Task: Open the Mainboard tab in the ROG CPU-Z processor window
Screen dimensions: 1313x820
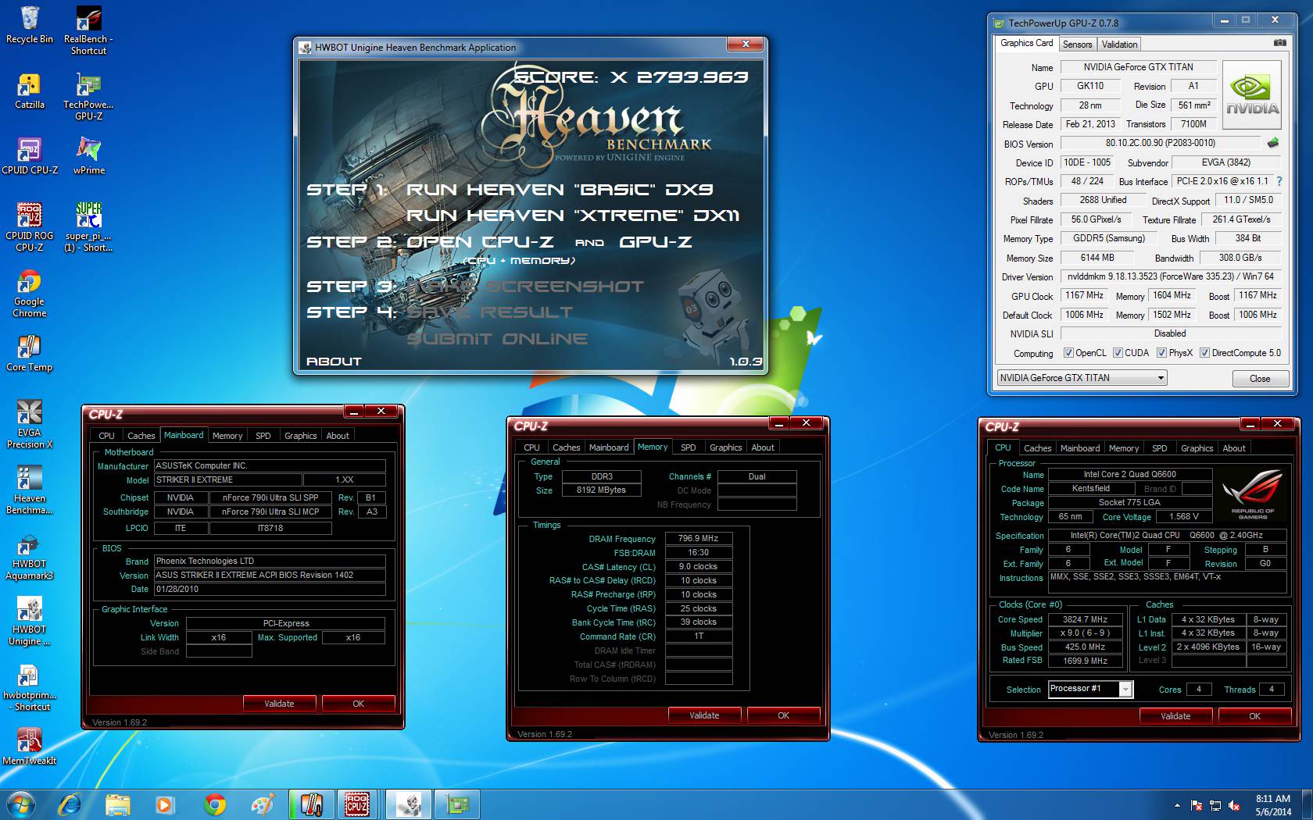Action: click(1080, 448)
